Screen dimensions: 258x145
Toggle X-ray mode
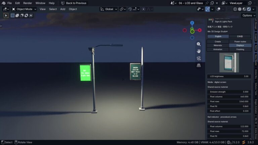229,9
